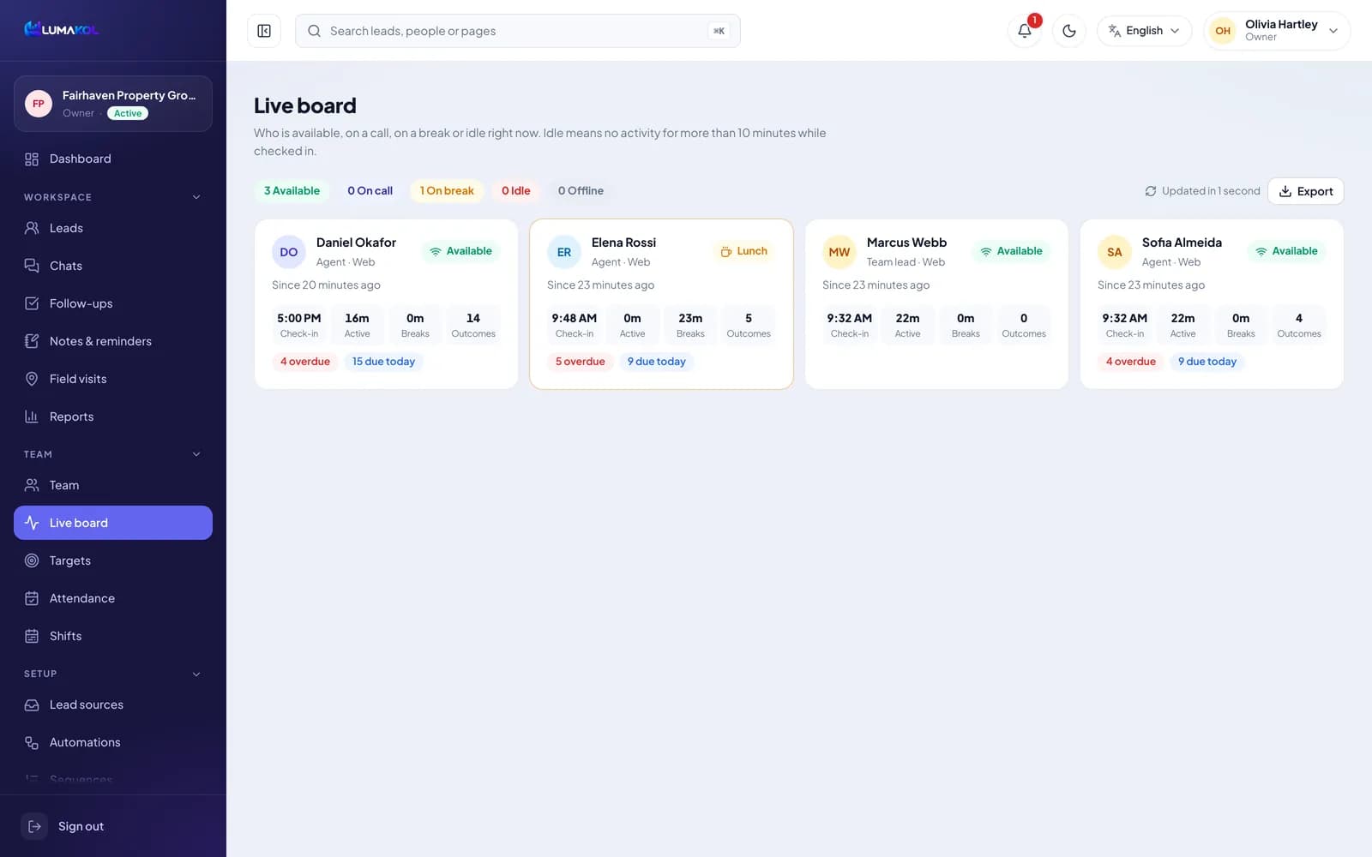Image resolution: width=1372 pixels, height=857 pixels.
Task: Click the Attendance calendar icon
Action: (32, 598)
